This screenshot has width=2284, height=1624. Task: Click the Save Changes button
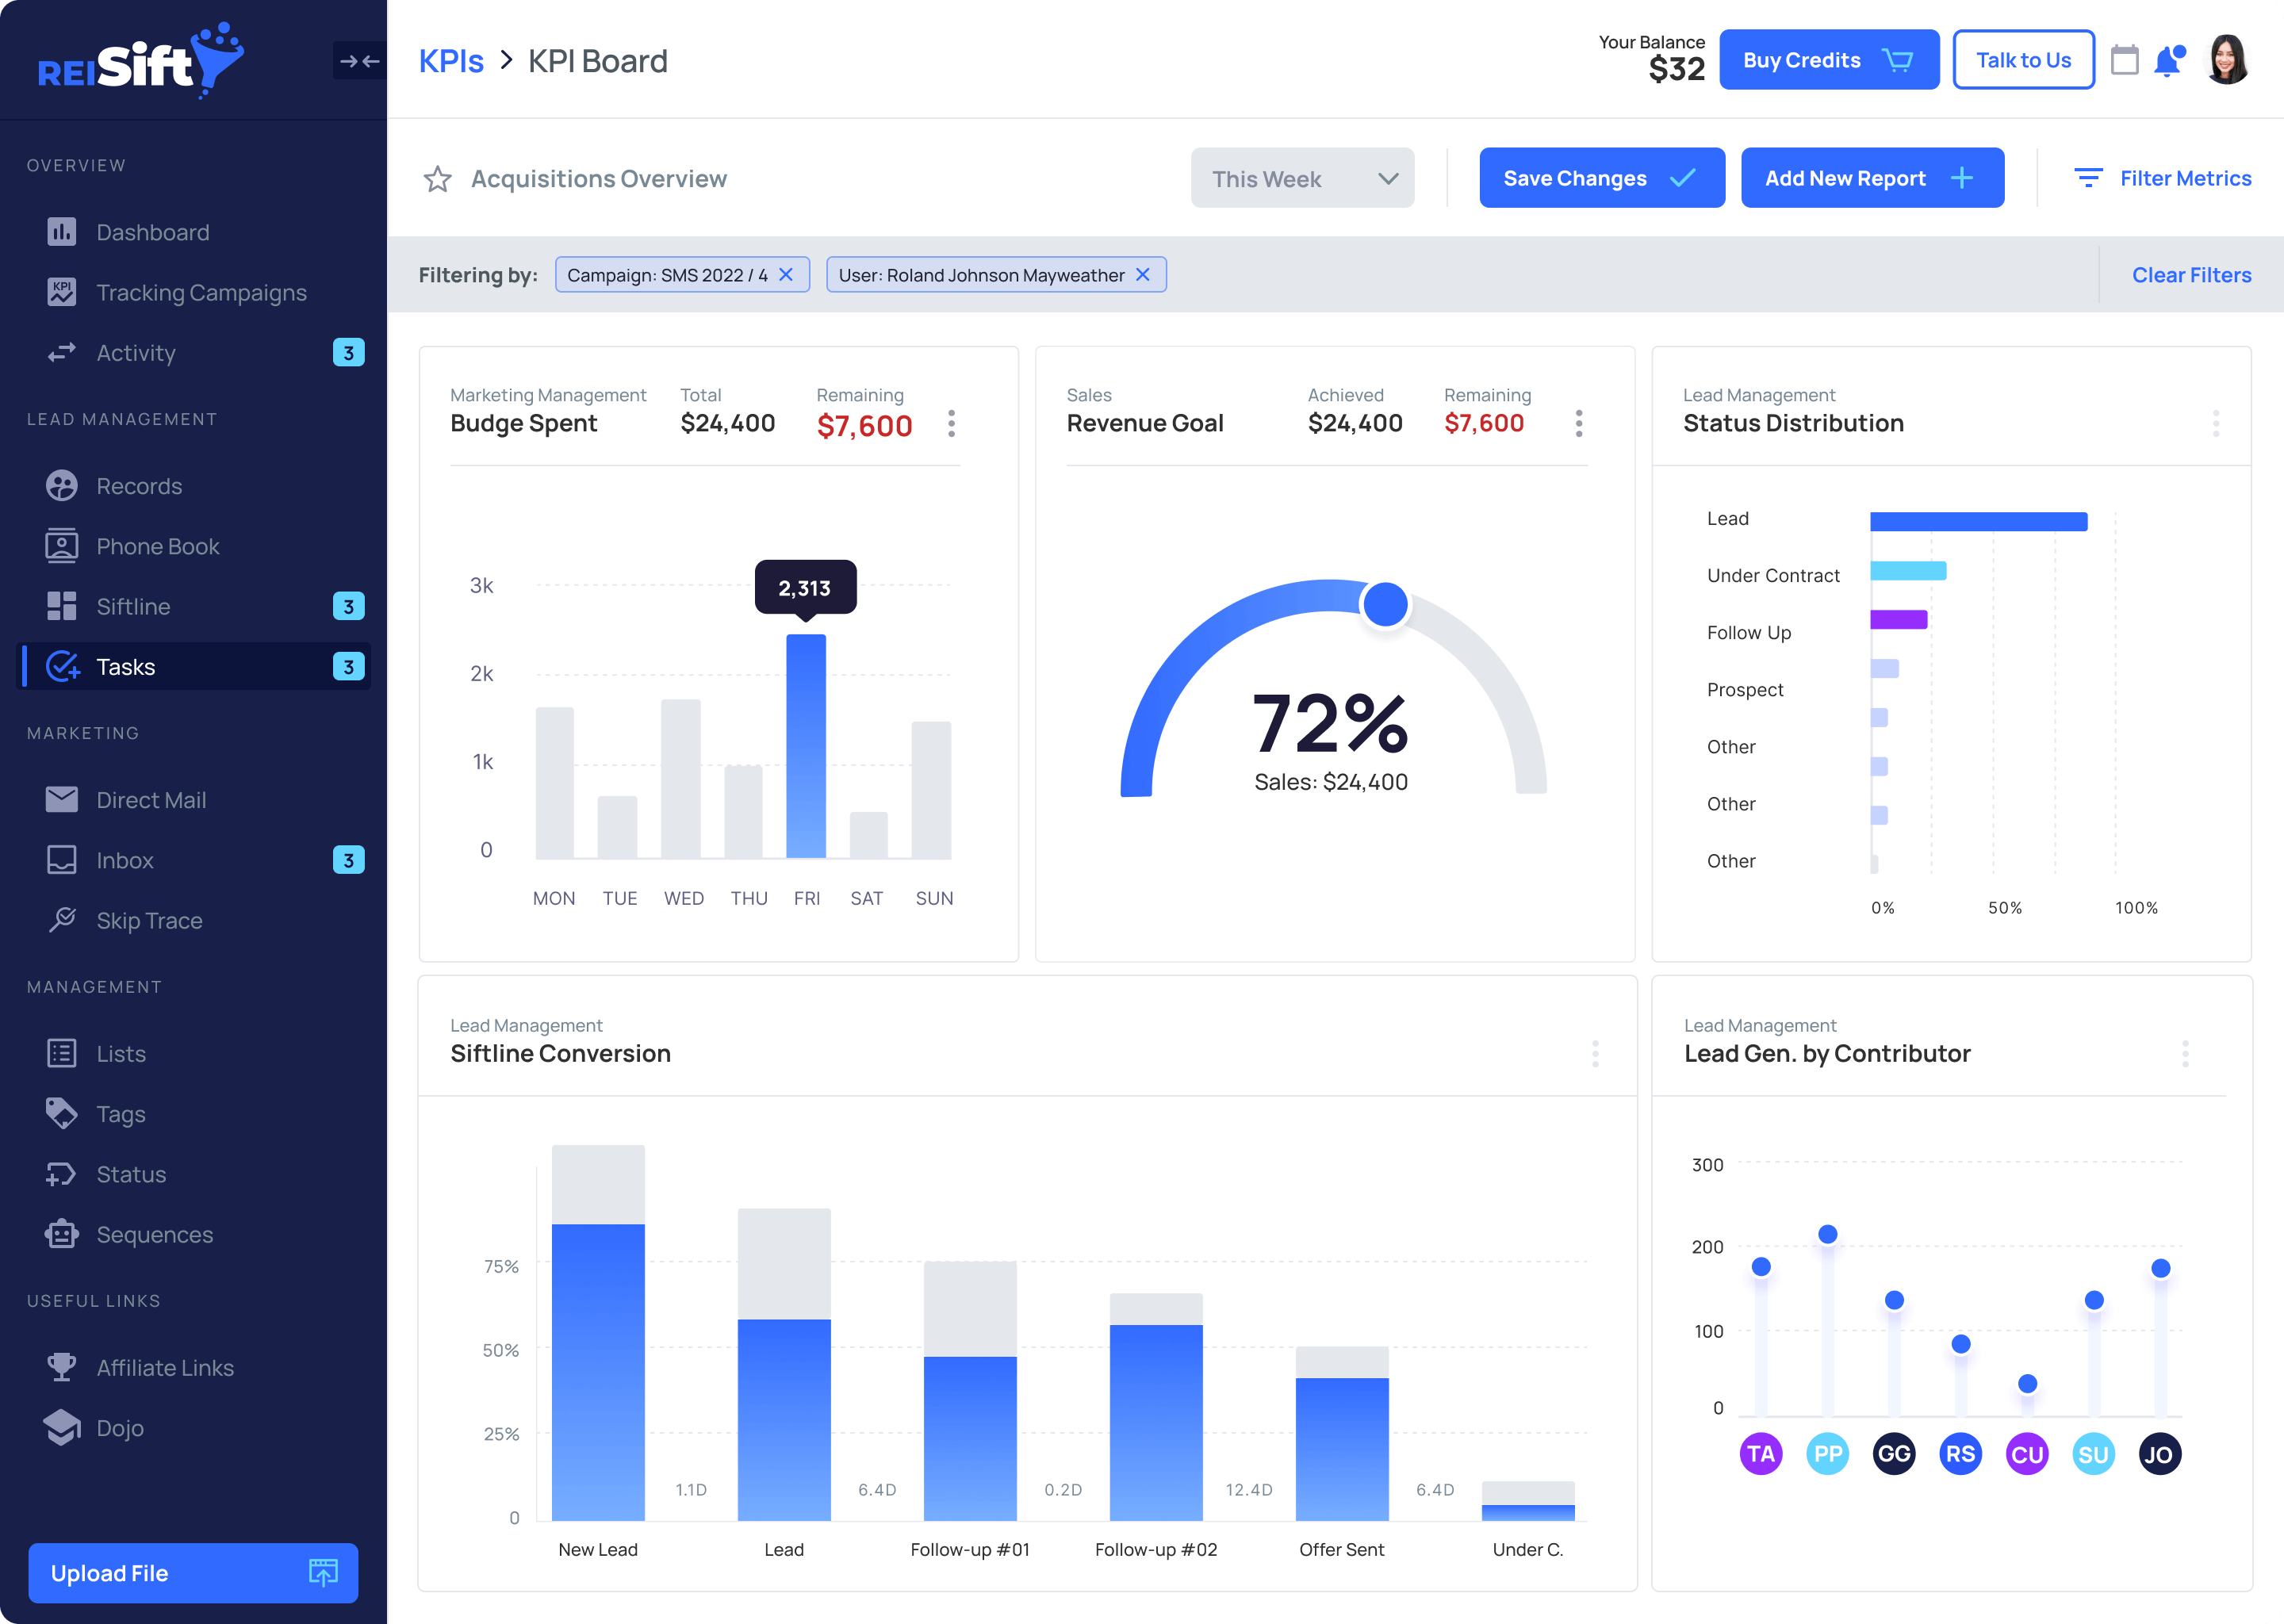[1601, 179]
